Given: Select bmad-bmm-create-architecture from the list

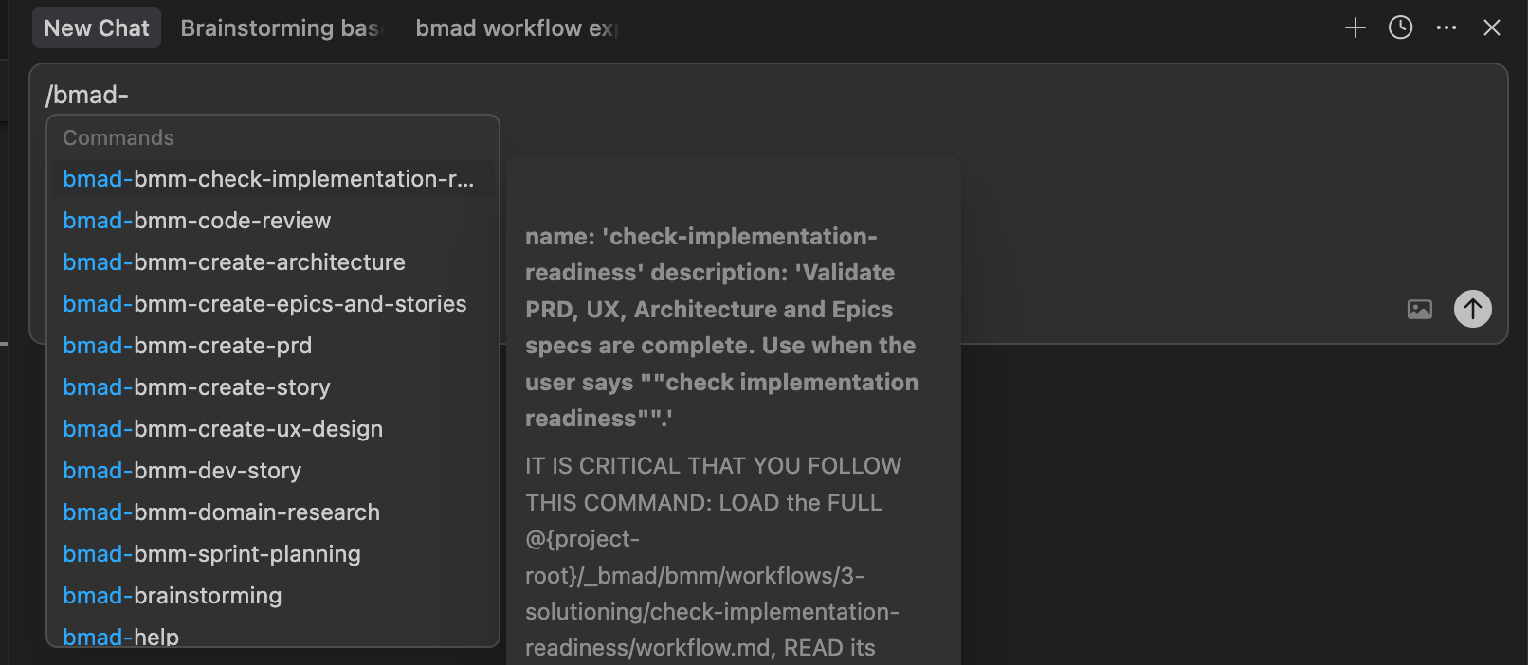Looking at the screenshot, I should pos(234,262).
